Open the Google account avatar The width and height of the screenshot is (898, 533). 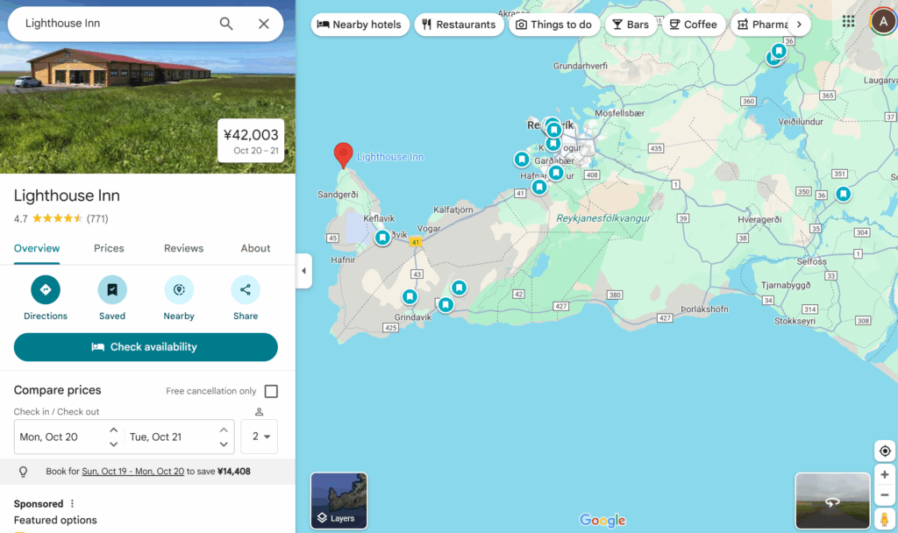pyautogui.click(x=883, y=22)
